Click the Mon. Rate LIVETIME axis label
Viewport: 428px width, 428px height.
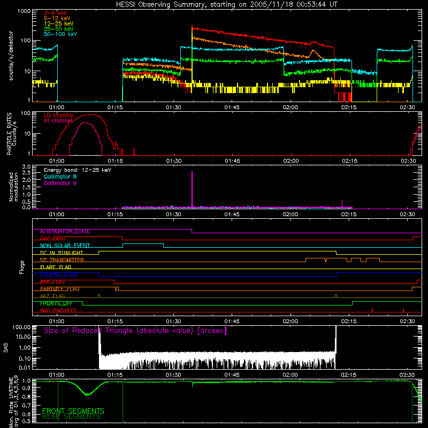tap(13, 402)
